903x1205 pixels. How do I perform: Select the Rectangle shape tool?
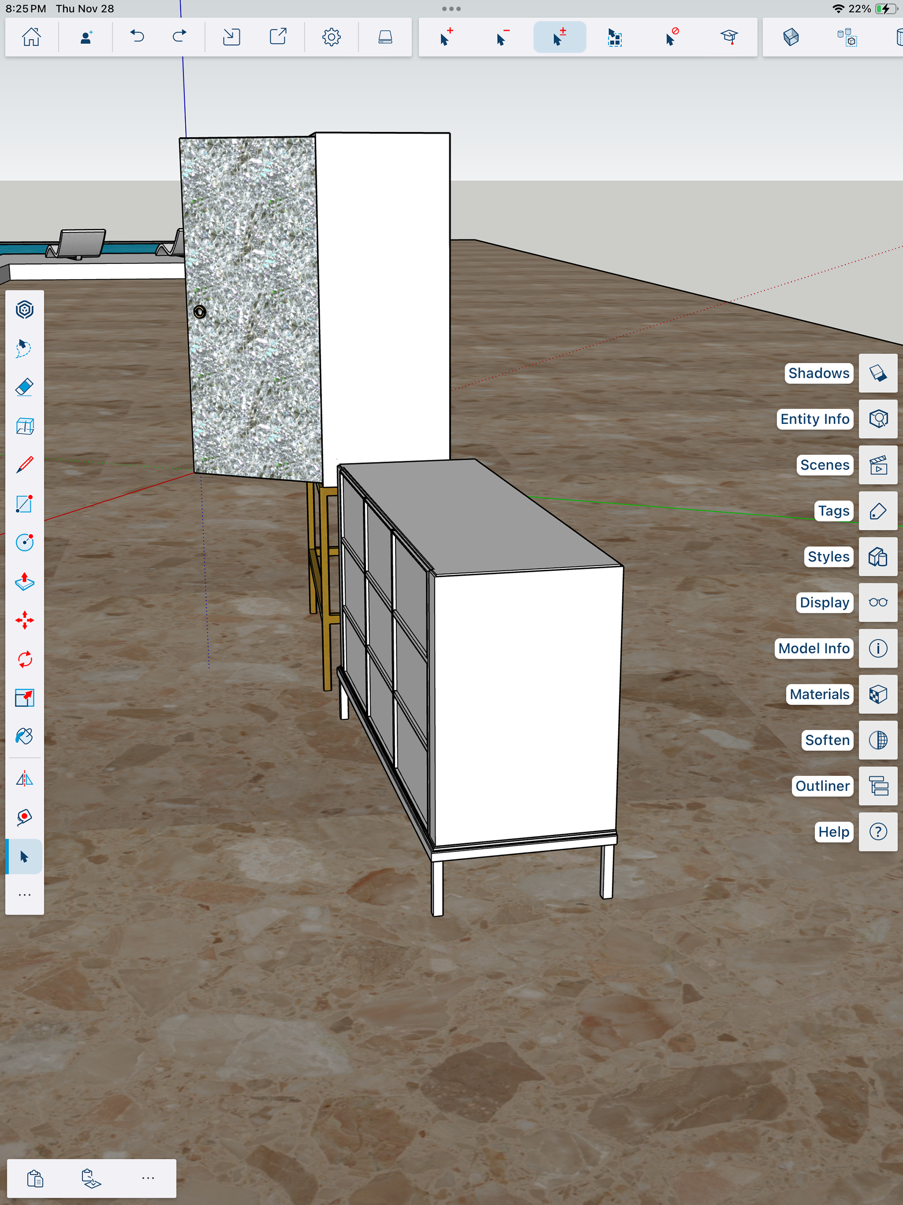(x=24, y=504)
